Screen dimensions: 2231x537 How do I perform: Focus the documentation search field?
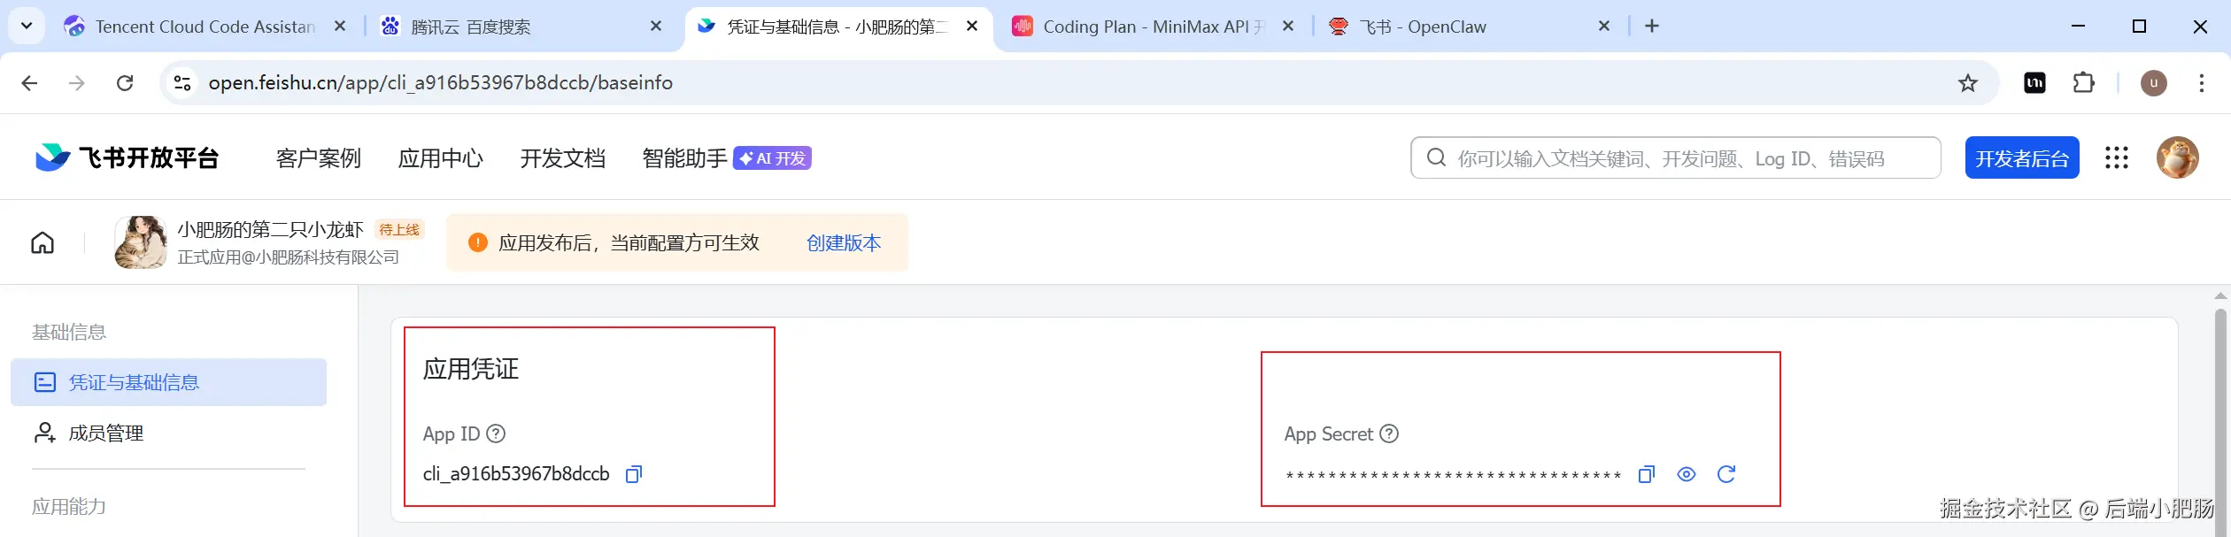(x=1675, y=158)
